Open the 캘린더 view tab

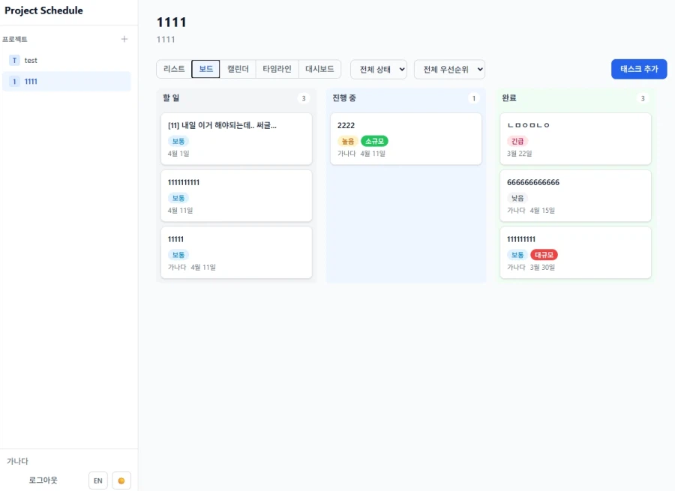tap(238, 69)
